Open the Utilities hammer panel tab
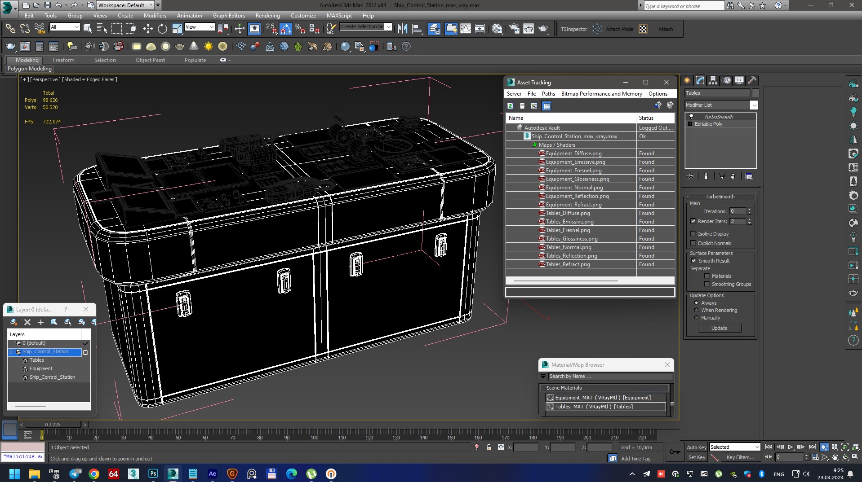Screen dimensions: 862x482 [x=752, y=80]
